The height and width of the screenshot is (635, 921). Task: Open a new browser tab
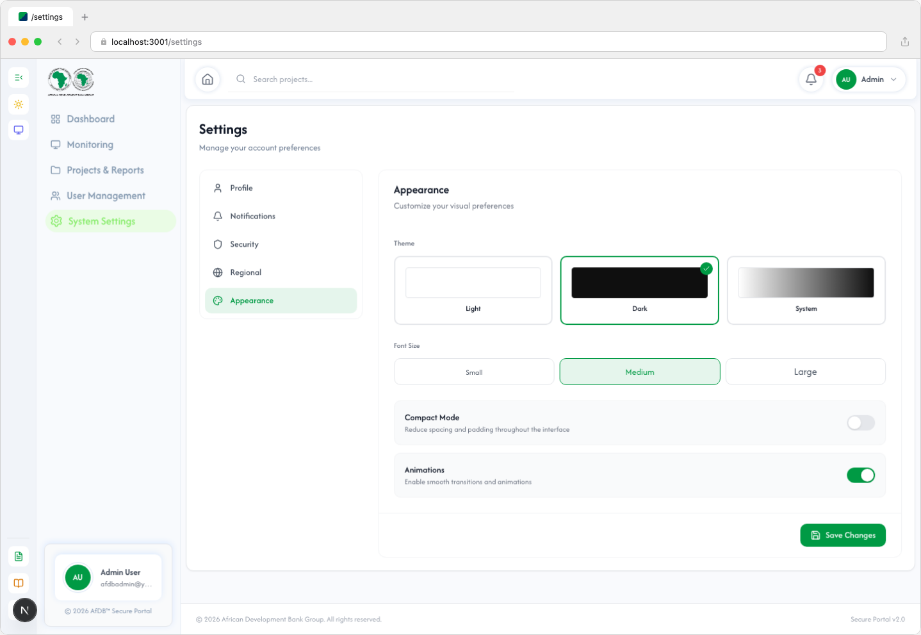click(85, 17)
